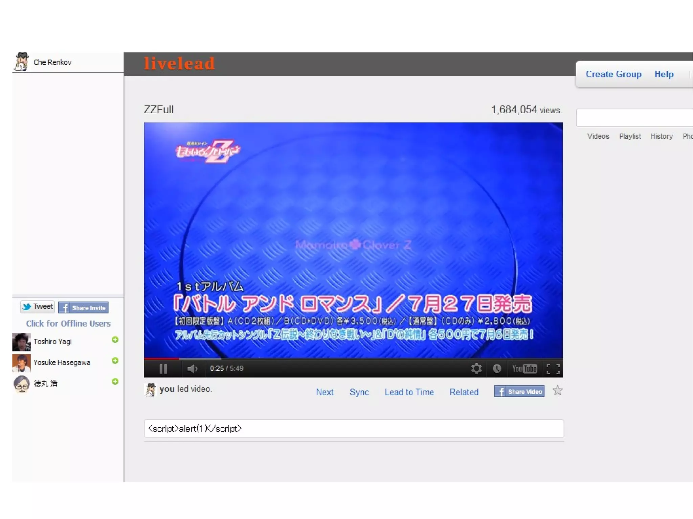
Task: Mute the video volume speaker icon
Action: (192, 369)
